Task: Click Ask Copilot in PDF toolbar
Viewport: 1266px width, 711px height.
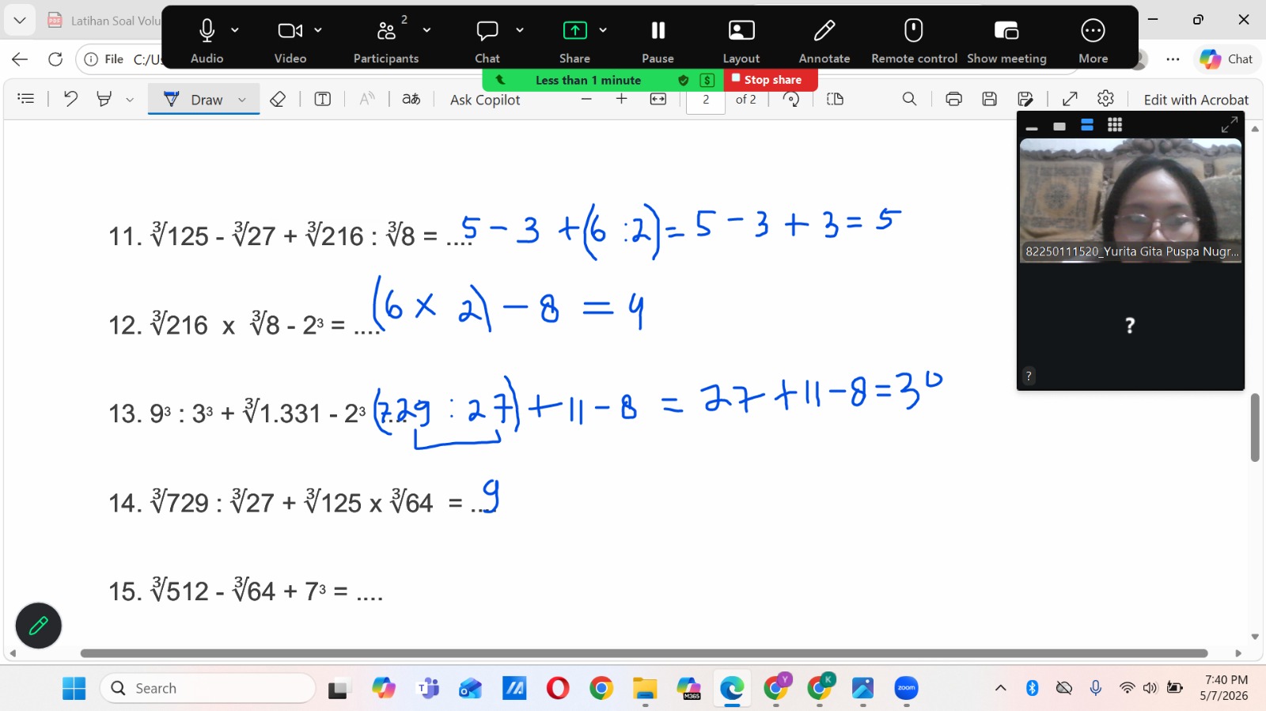Action: (x=485, y=100)
